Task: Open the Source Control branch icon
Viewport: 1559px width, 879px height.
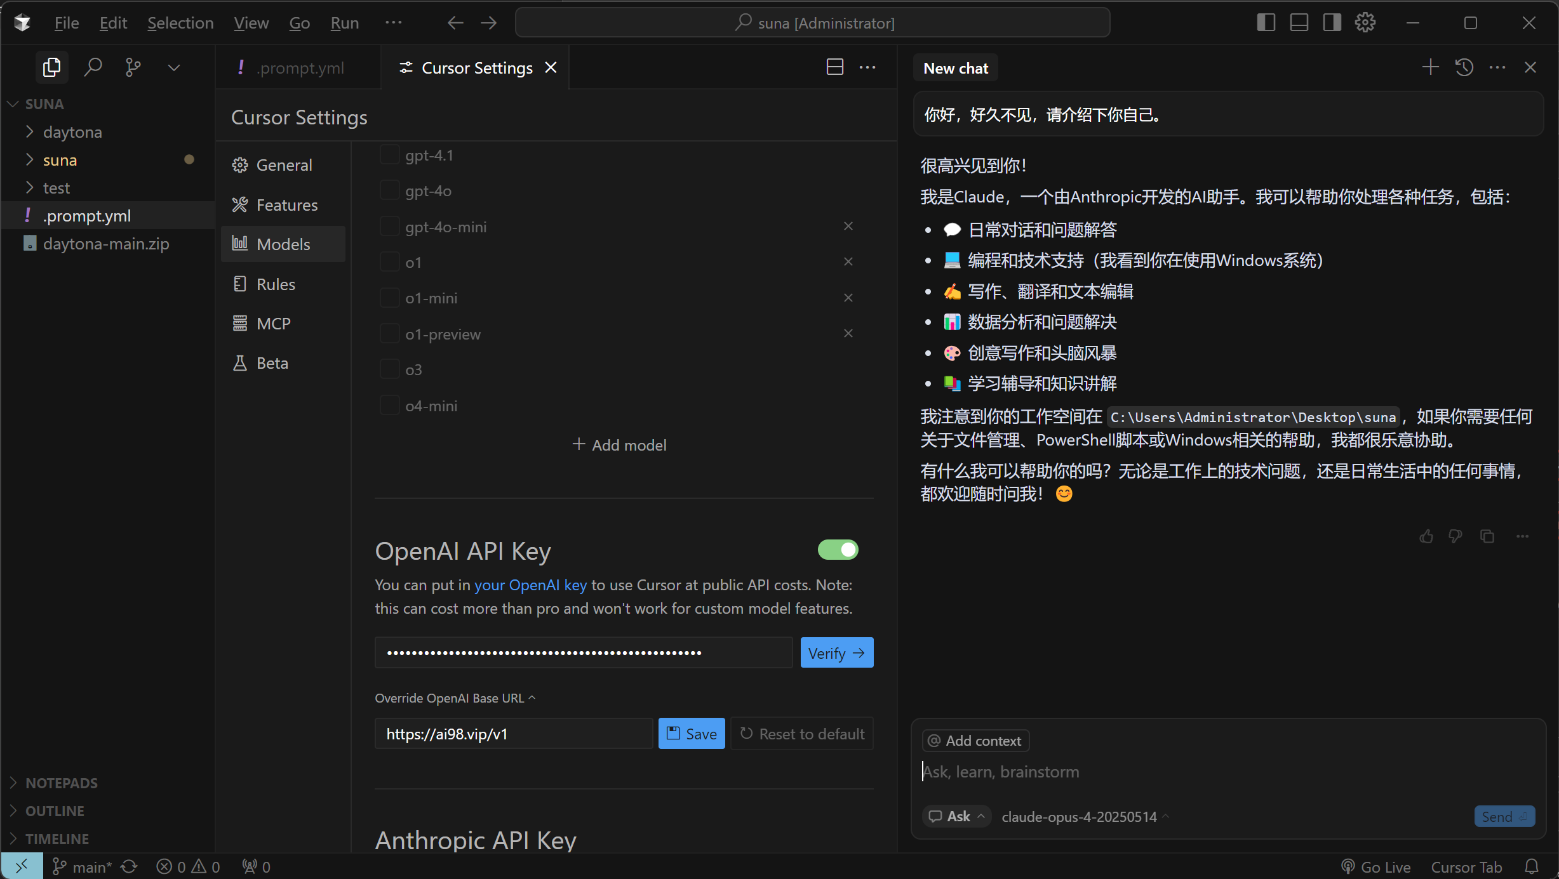Action: click(x=133, y=67)
